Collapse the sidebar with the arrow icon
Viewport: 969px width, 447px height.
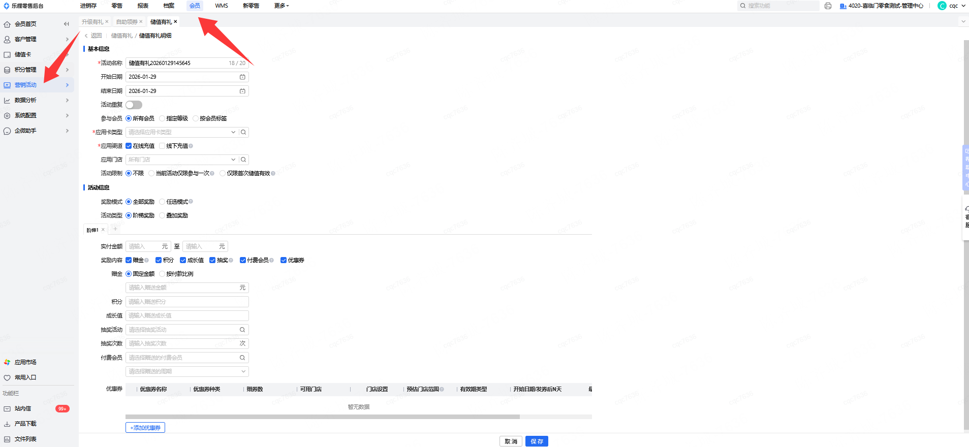pos(66,24)
